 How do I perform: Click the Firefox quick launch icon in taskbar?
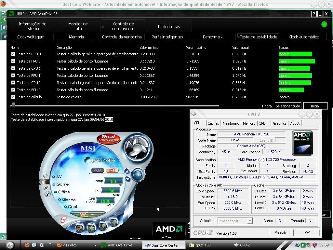tap(27, 245)
